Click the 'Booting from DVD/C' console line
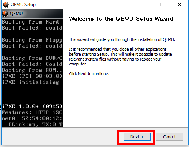The width and height of the screenshot is (189, 147). click(32, 58)
